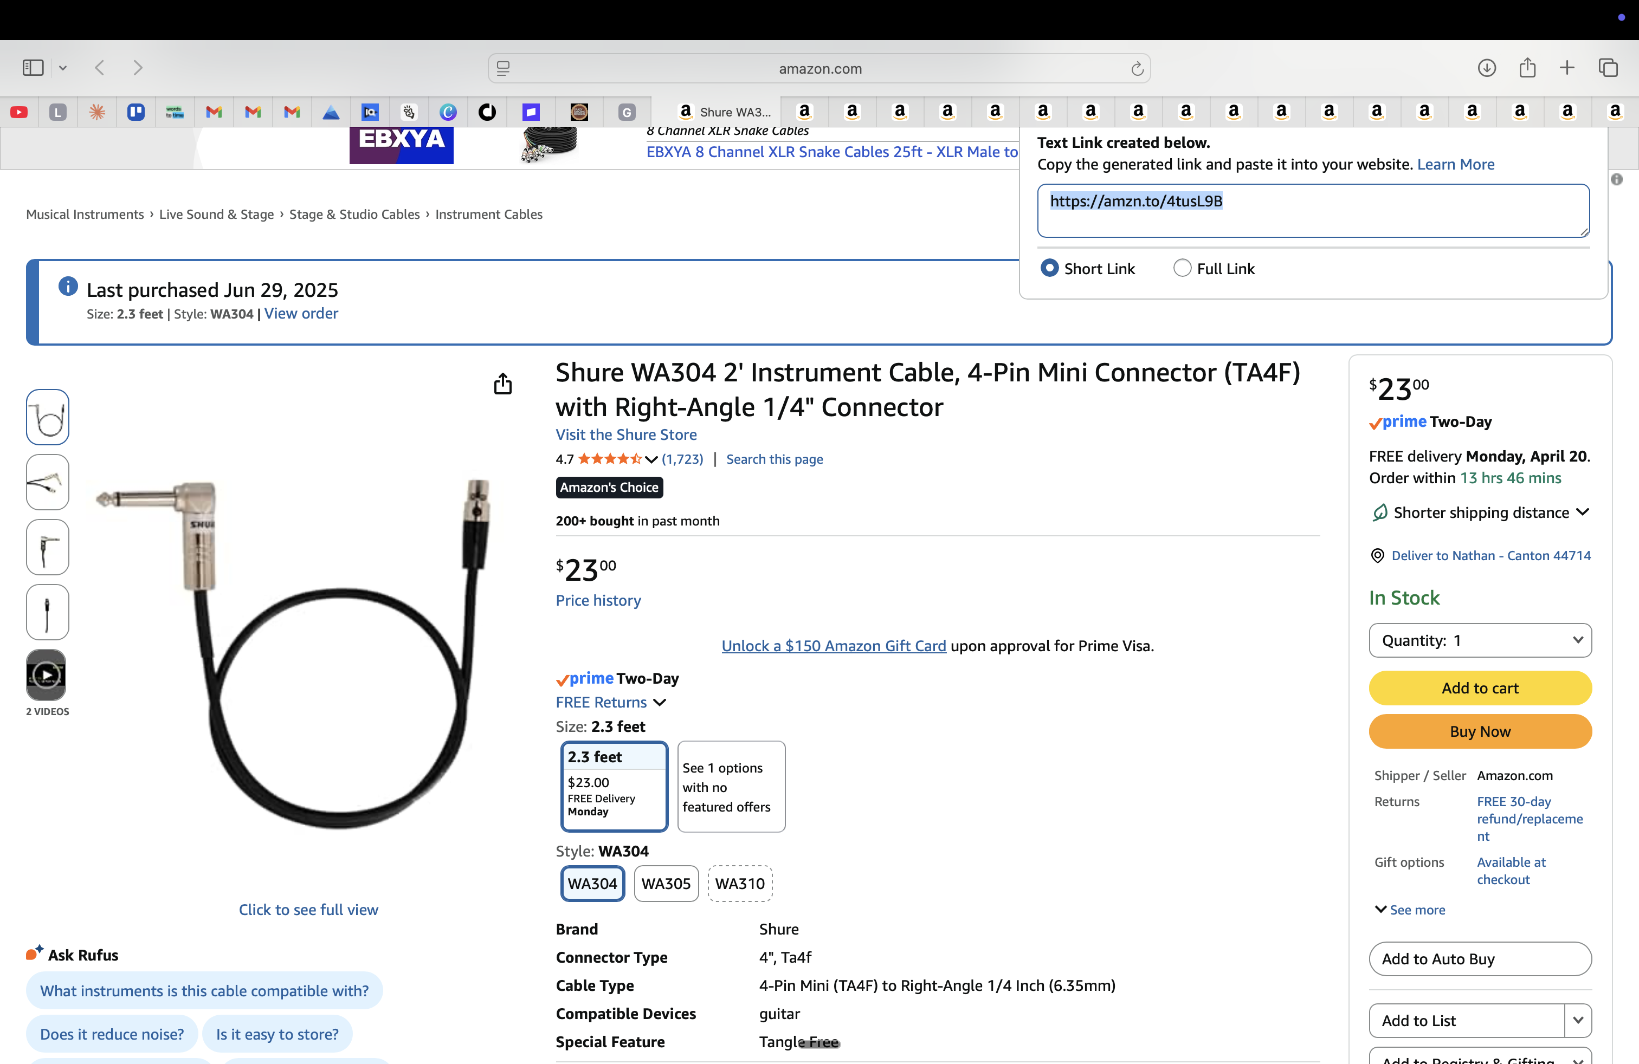Ask Rufus: Does it reduce noise?
This screenshot has width=1639, height=1064.
pyautogui.click(x=112, y=1034)
